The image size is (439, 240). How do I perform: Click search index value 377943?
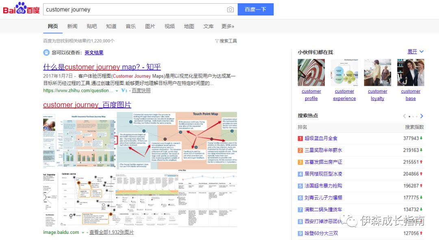tap(411, 138)
